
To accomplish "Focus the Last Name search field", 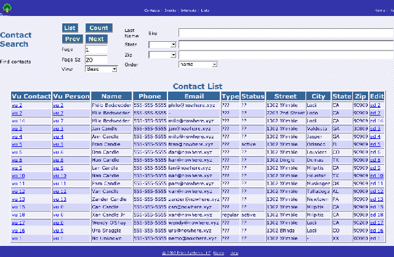I will tap(286, 33).
